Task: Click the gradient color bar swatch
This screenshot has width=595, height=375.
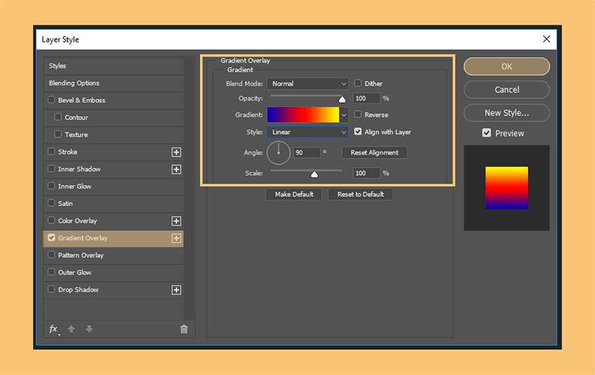Action: click(x=303, y=115)
